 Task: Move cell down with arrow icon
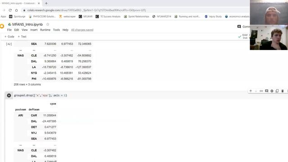tap(256, 91)
